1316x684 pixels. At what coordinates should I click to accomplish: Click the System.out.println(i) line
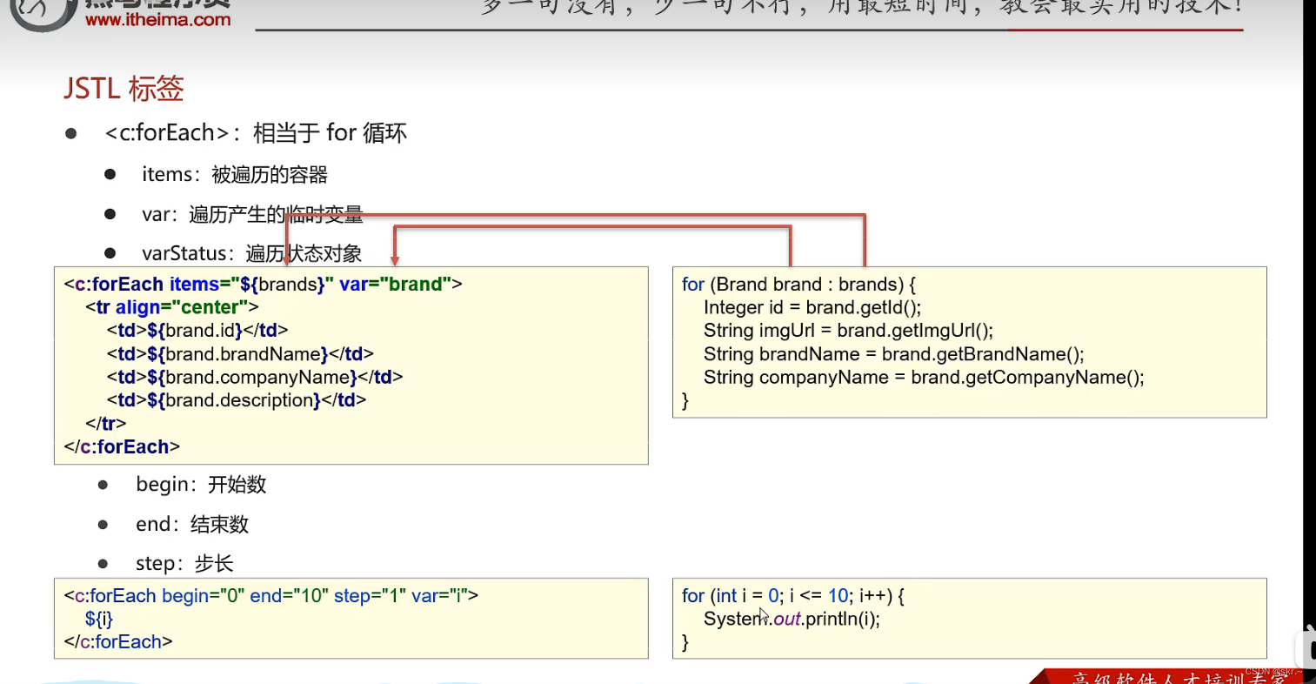[x=792, y=619]
